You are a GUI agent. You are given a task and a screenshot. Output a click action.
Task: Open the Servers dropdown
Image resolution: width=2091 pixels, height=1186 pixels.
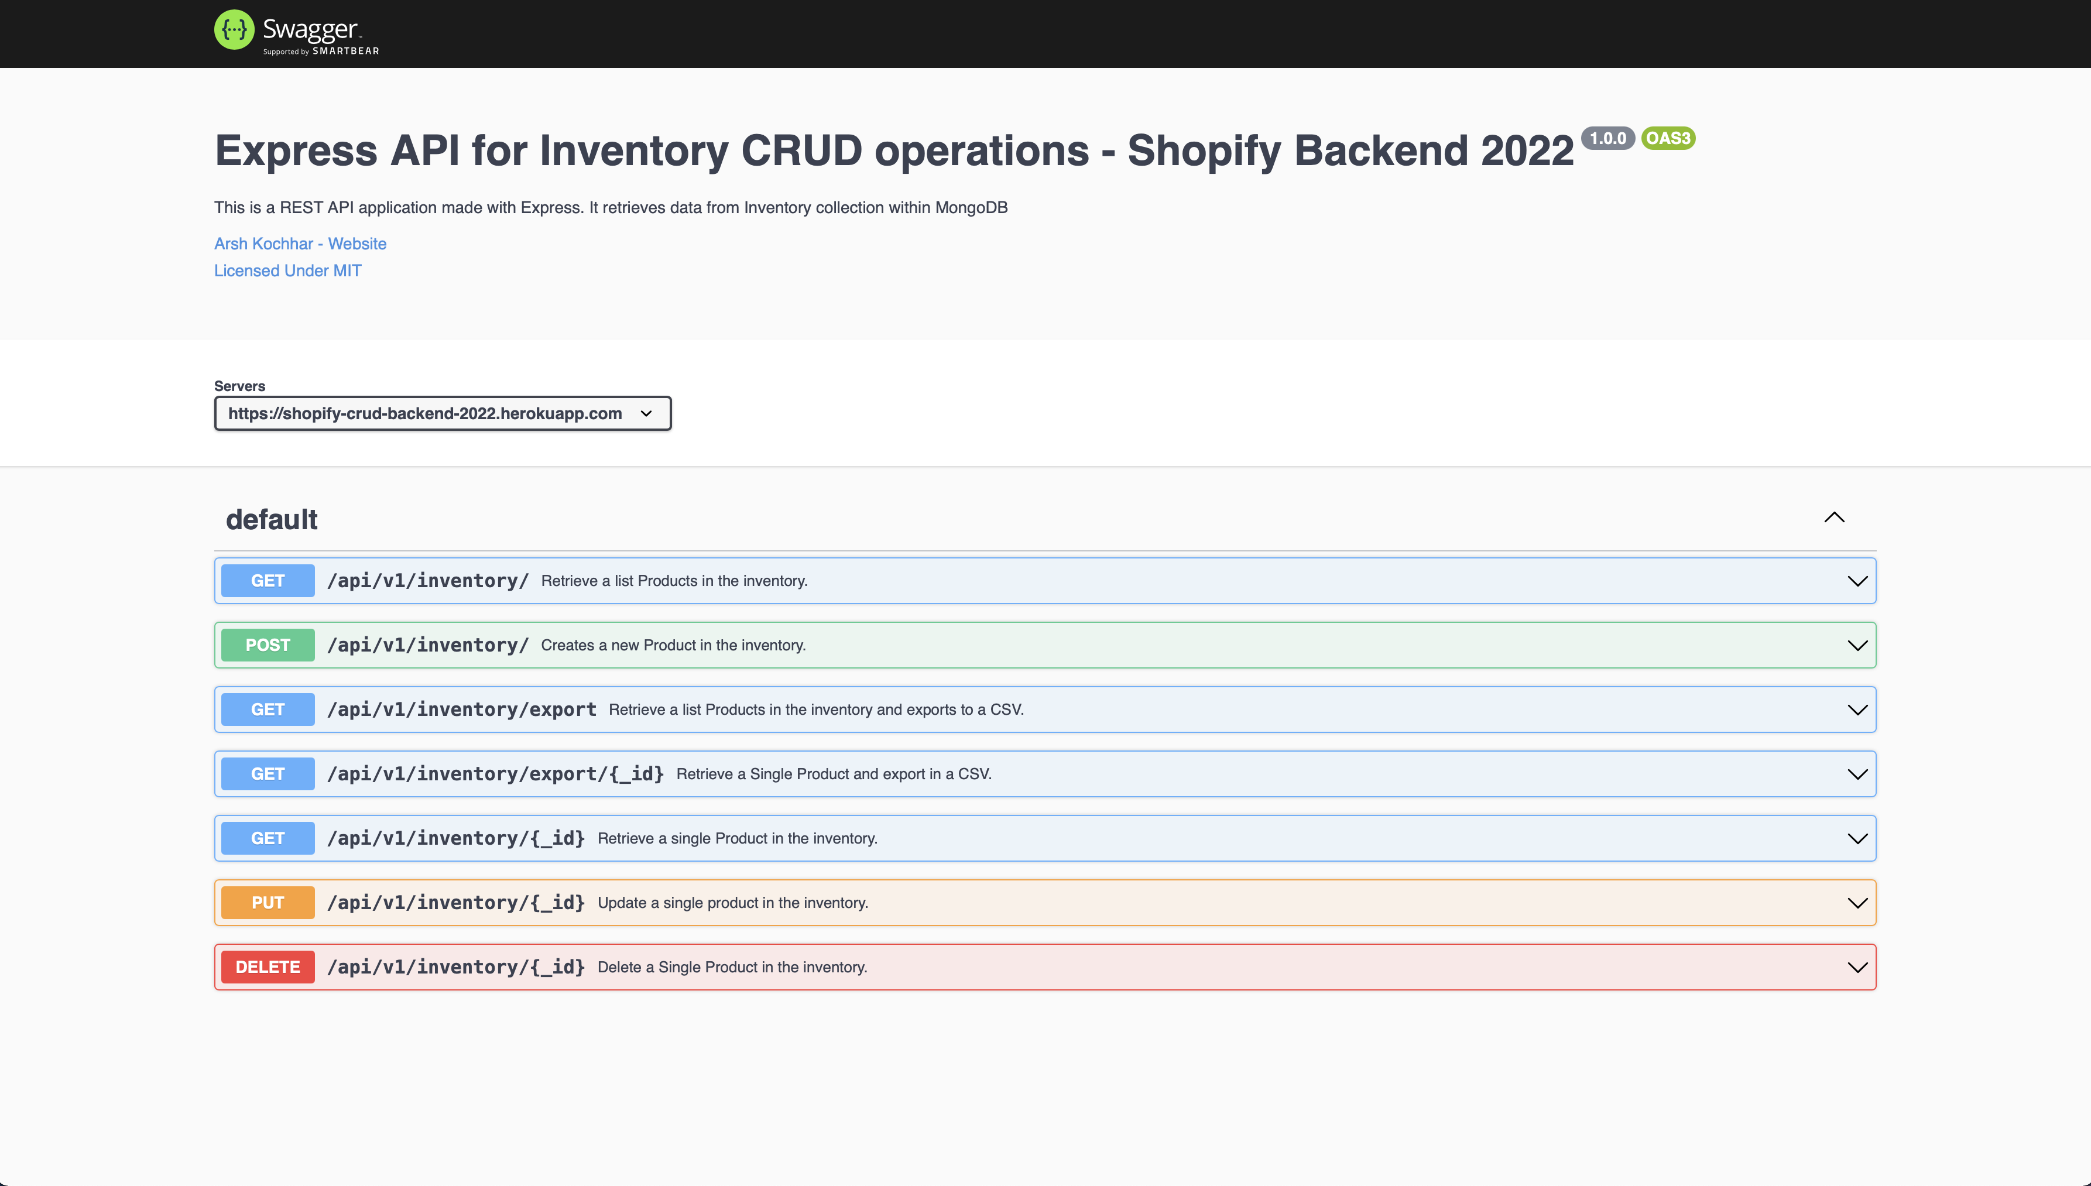(443, 413)
